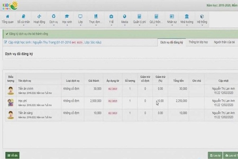This screenshot has height=159, width=238.
Task: Expand the Học sinh dropdown menu
Action: 67,25
